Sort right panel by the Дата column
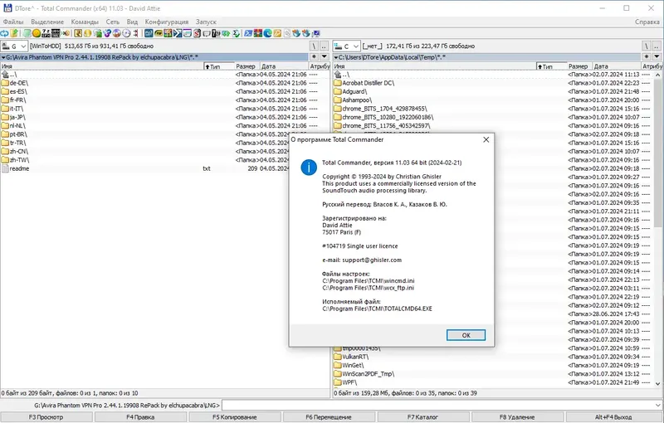The width and height of the screenshot is (664, 423). (x=617, y=66)
